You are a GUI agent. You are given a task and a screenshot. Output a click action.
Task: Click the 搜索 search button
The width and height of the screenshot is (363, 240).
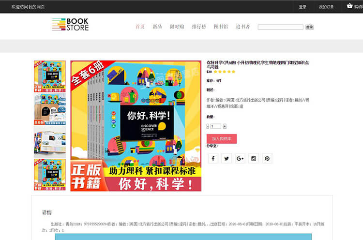click(x=310, y=27)
